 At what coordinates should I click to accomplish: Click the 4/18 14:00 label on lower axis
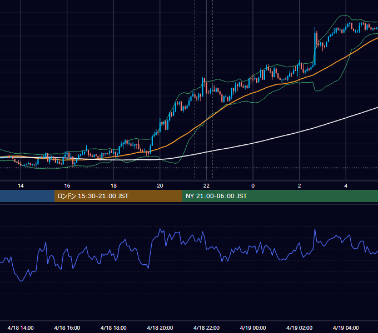pos(21,327)
